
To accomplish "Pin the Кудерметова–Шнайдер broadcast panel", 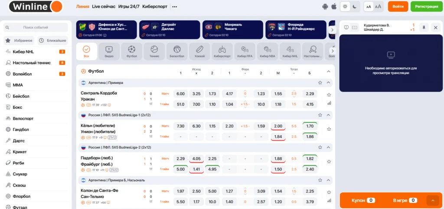I will [x=424, y=27].
